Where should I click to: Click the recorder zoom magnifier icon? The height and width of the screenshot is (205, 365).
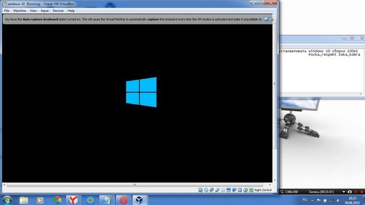(x=282, y=192)
